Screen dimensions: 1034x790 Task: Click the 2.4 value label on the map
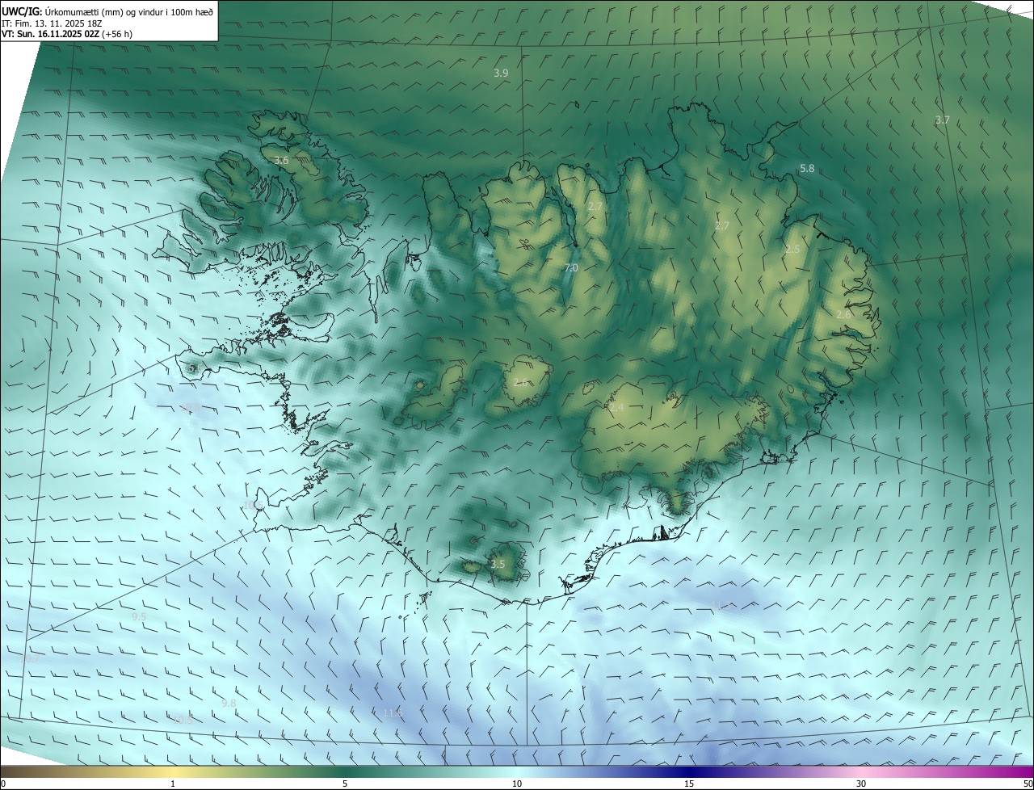(616, 407)
